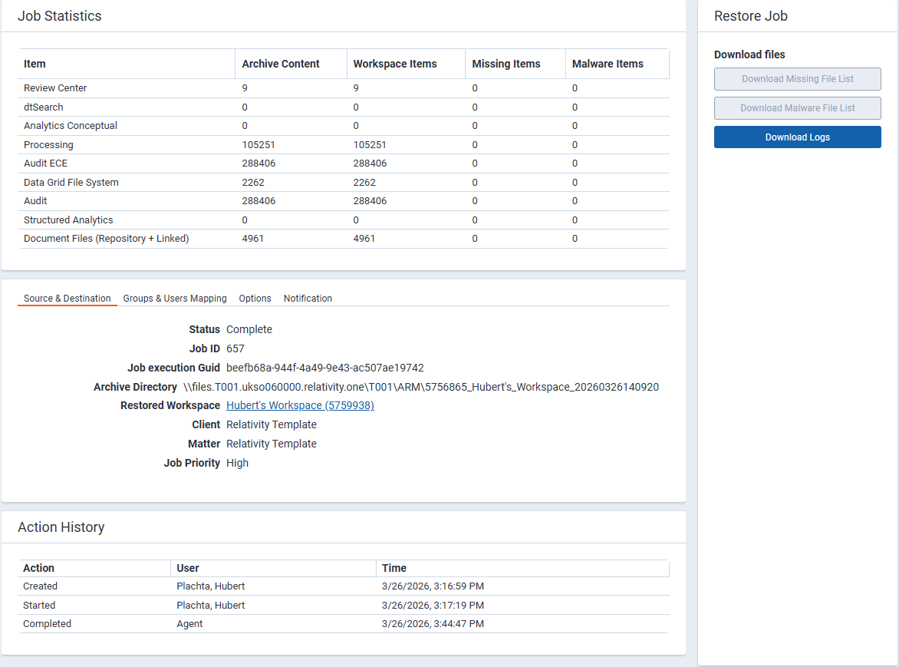
Task: Click the Agent user cell
Action: (189, 624)
